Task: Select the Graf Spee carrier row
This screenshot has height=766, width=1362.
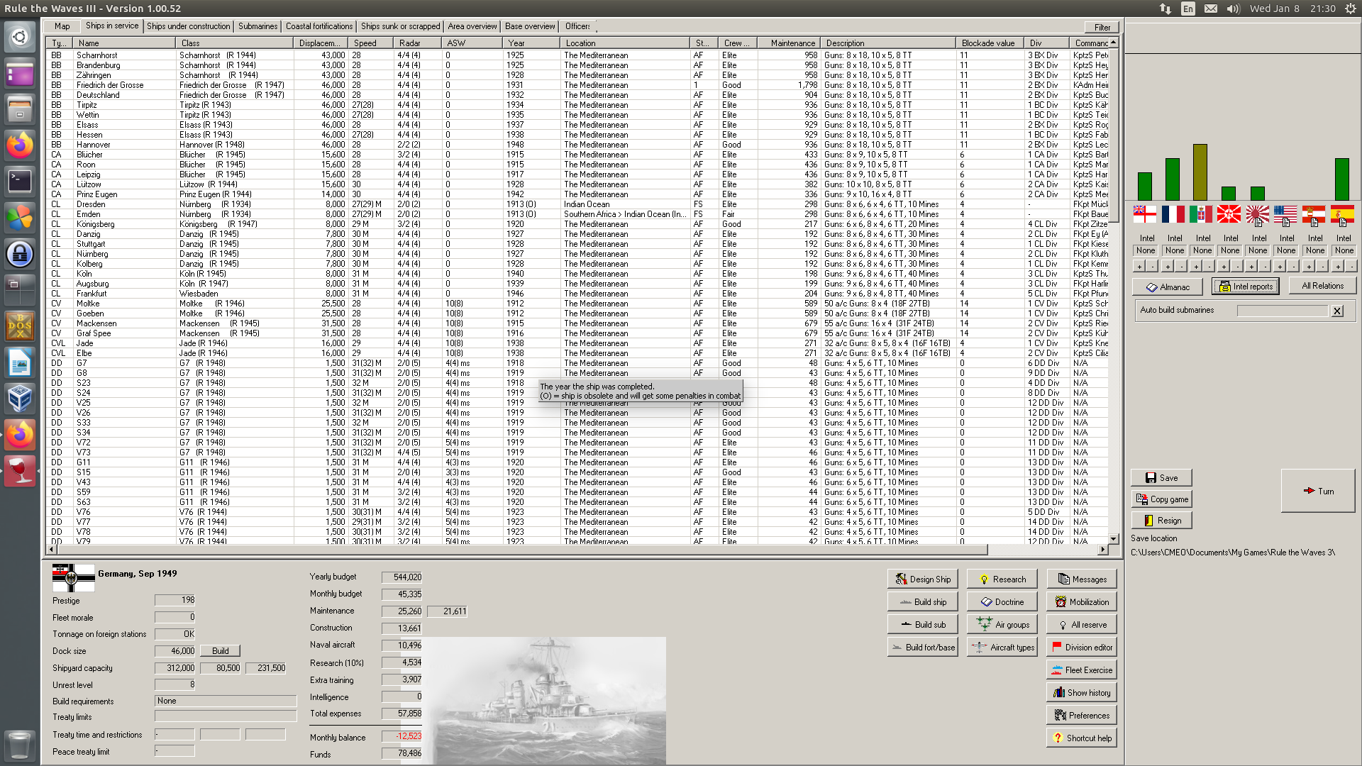Action: [x=577, y=333]
